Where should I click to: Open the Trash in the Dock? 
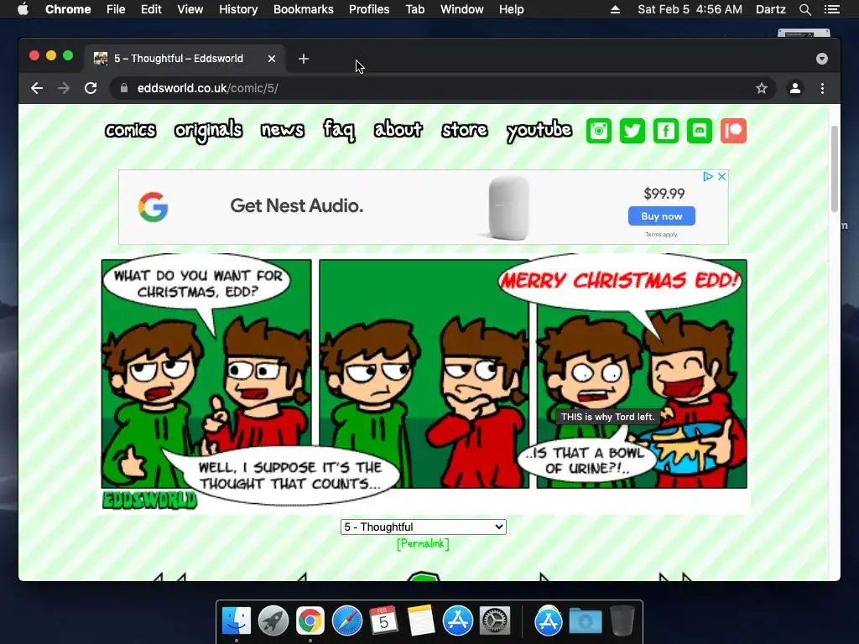tap(622, 621)
